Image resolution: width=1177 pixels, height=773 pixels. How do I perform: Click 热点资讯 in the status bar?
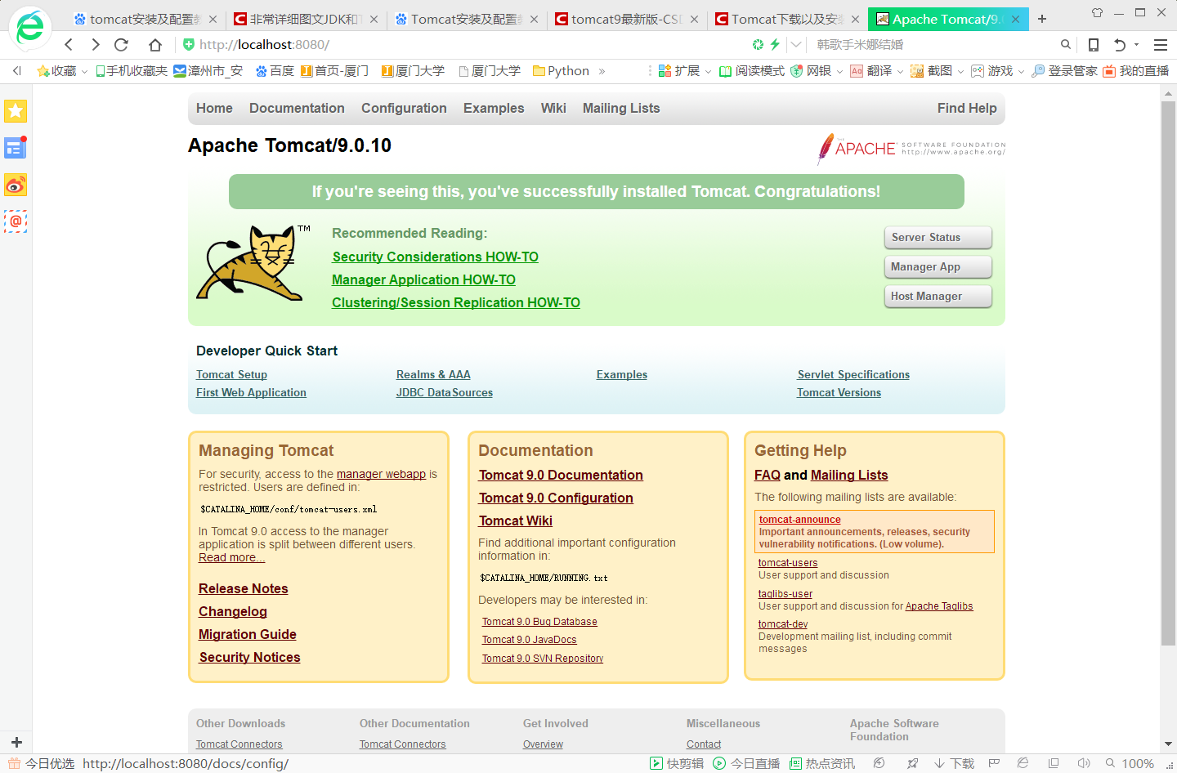822,763
